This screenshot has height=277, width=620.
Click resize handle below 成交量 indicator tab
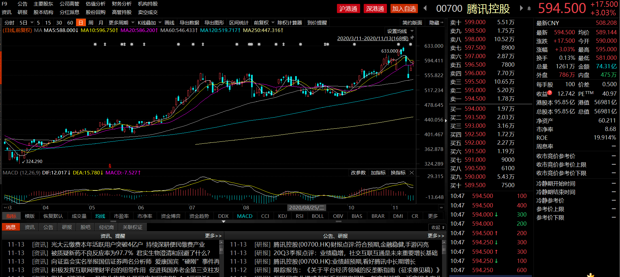tap(113, 221)
